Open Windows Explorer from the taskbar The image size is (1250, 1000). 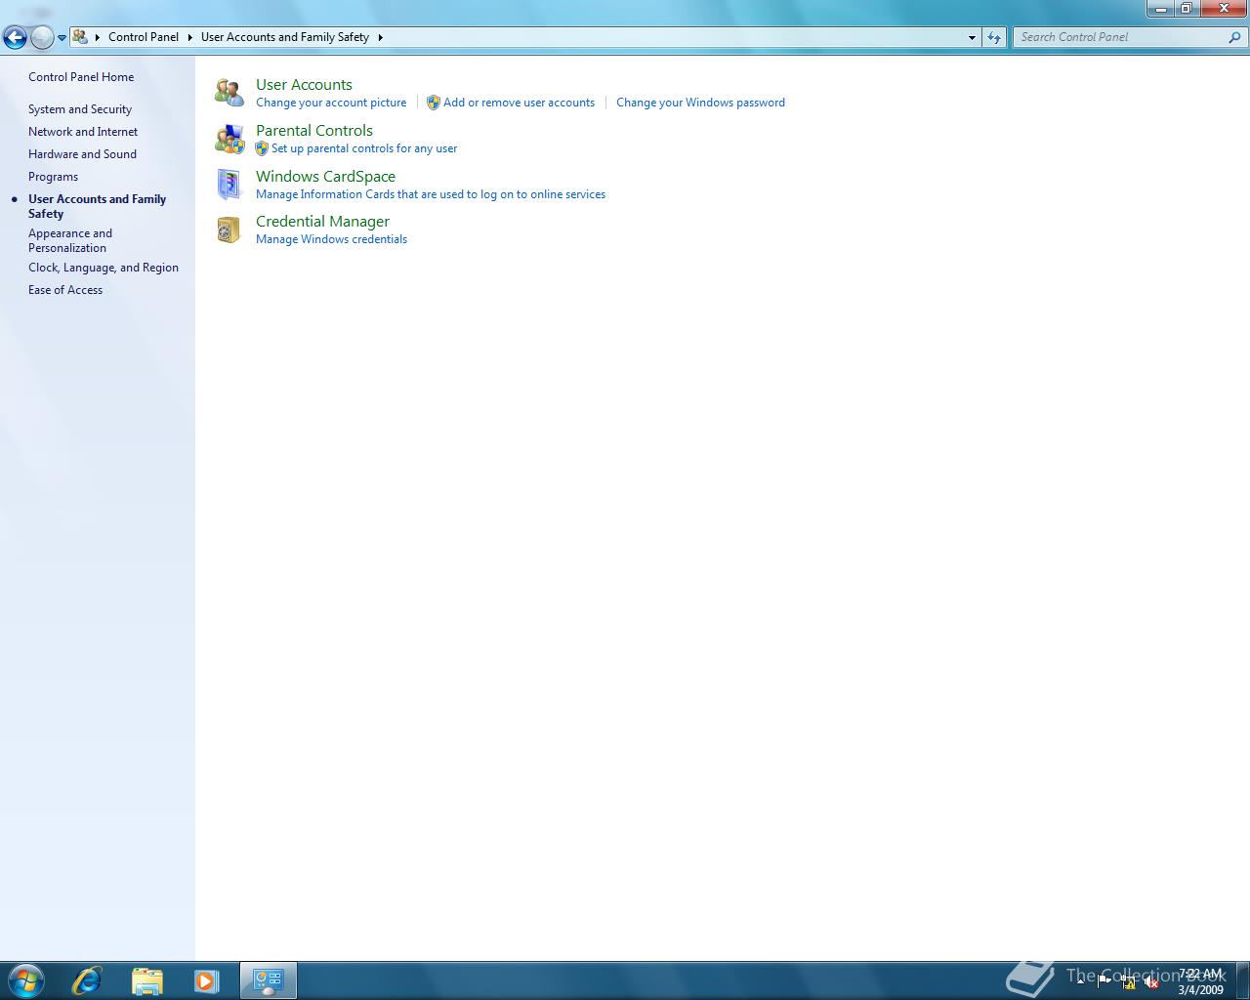point(146,980)
